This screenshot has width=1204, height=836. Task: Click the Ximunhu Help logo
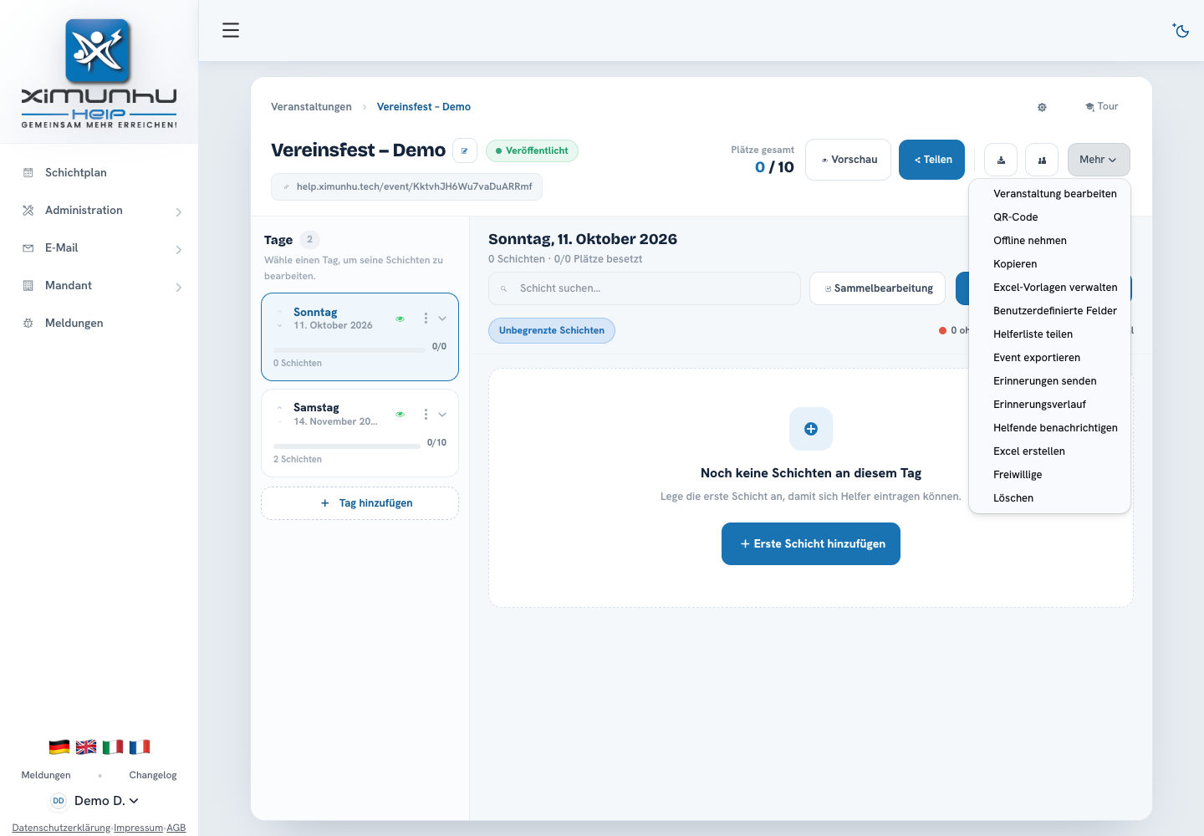pos(99,74)
